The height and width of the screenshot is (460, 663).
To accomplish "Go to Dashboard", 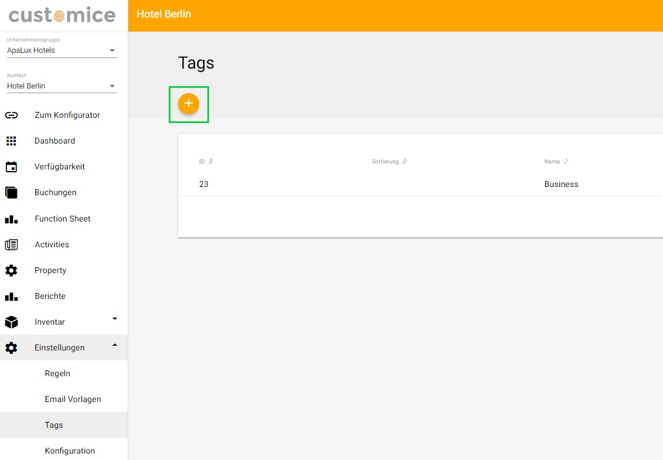I will click(54, 141).
